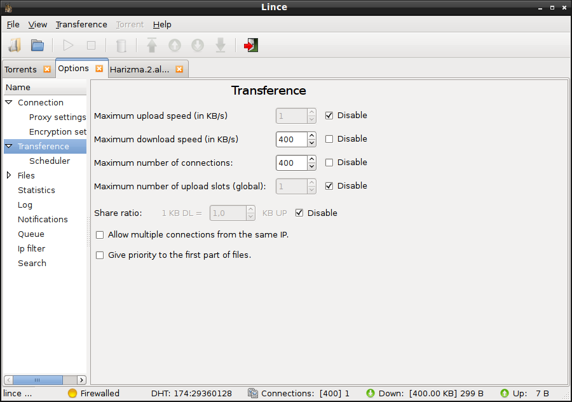Screen dimensions: 572x402
Task: Select Scheduler in the options tree
Action: pos(50,161)
